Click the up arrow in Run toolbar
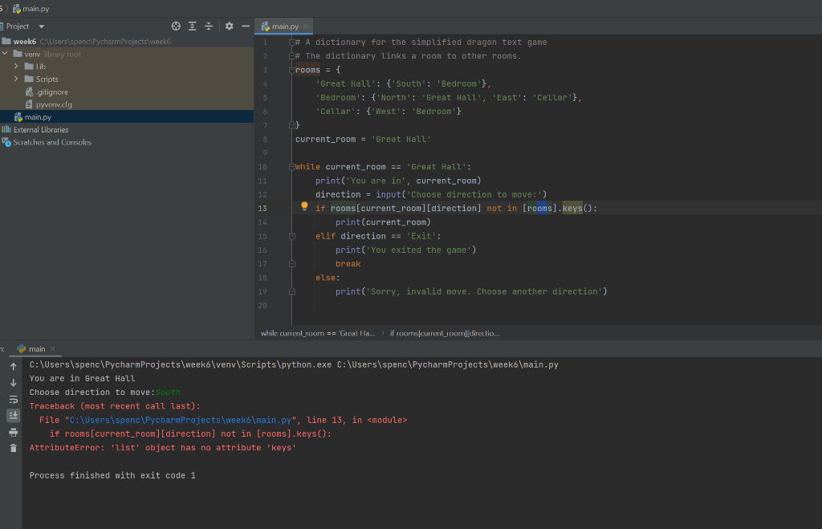The width and height of the screenshot is (822, 529). (x=13, y=366)
